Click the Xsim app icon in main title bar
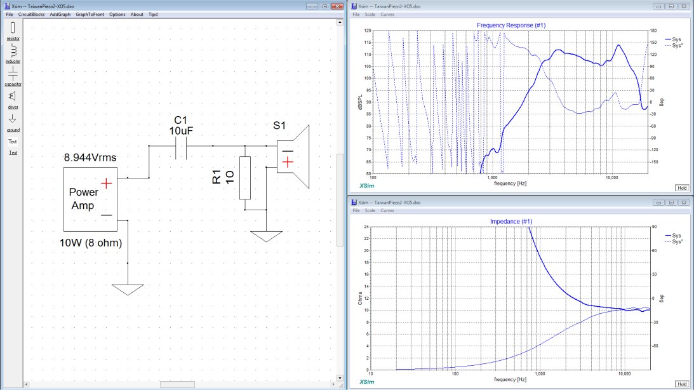This screenshot has height=390, width=694. click(x=7, y=6)
